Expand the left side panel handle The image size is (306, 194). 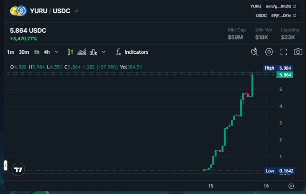click(x=6, y=165)
